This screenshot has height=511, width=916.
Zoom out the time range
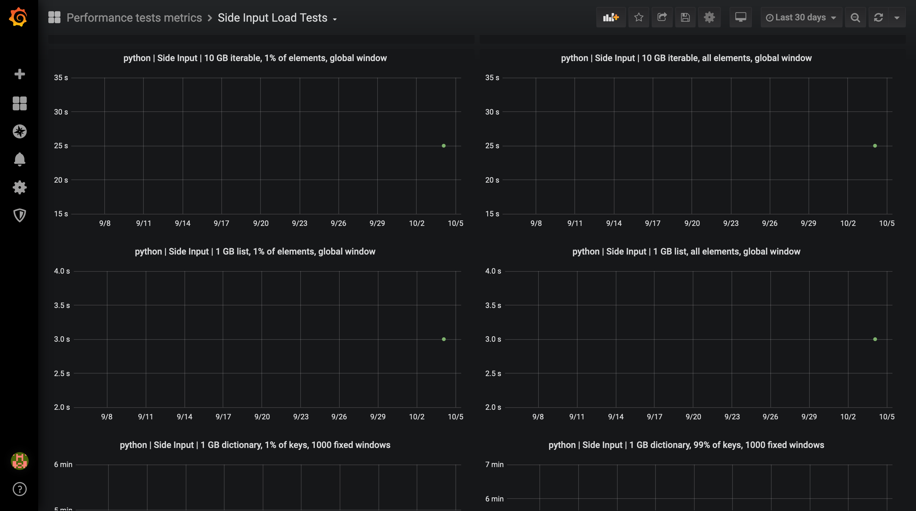point(856,17)
